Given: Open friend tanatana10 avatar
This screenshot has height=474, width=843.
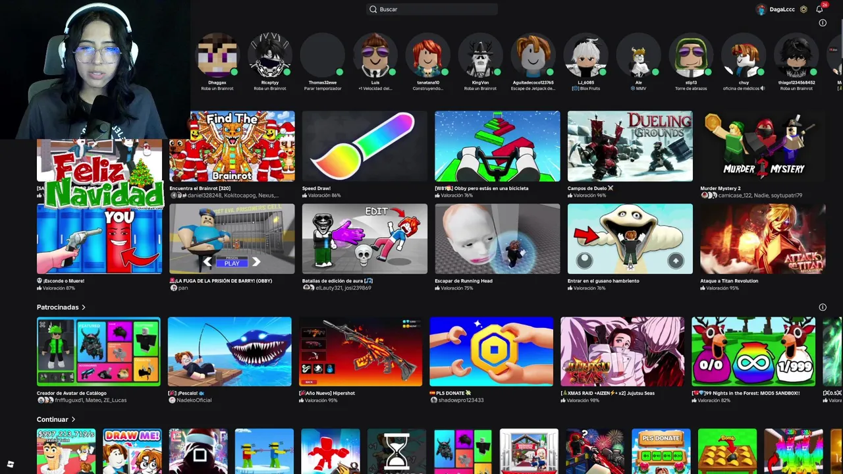Looking at the screenshot, I should point(427,55).
